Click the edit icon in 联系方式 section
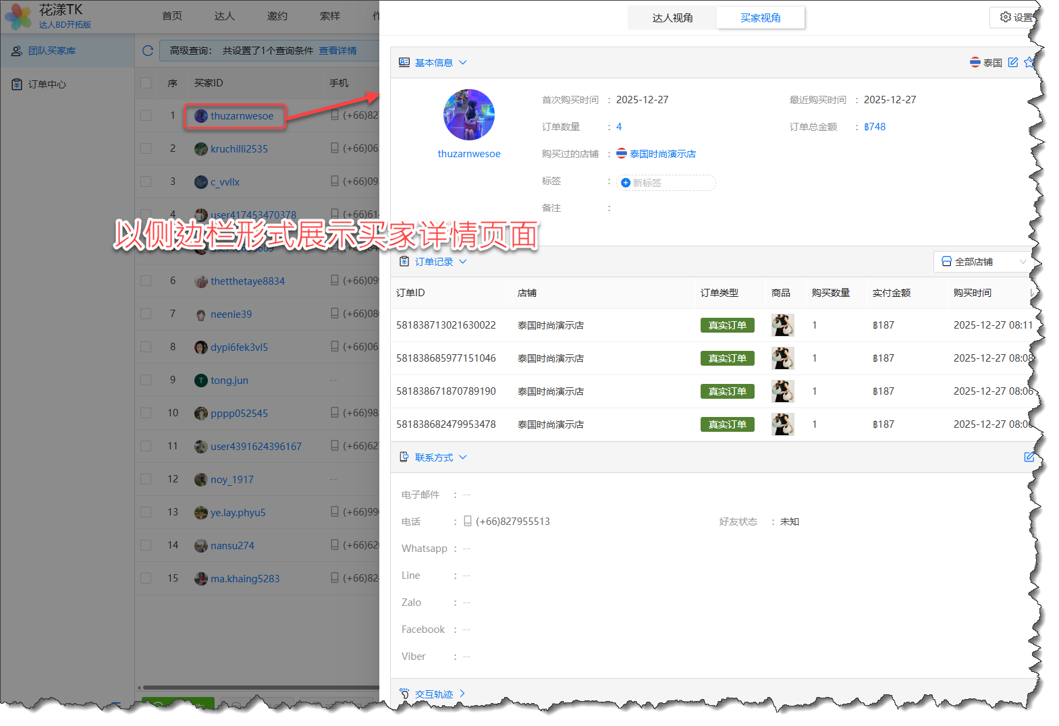The image size is (1059, 726). coord(1029,457)
